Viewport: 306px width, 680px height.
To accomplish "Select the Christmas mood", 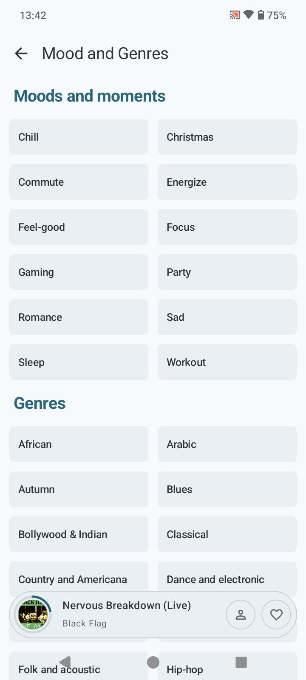I will click(227, 137).
